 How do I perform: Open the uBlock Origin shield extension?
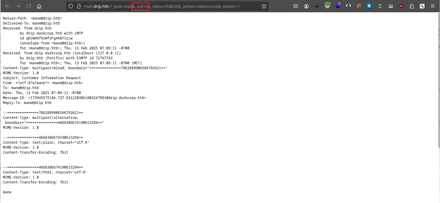pos(401,6)
